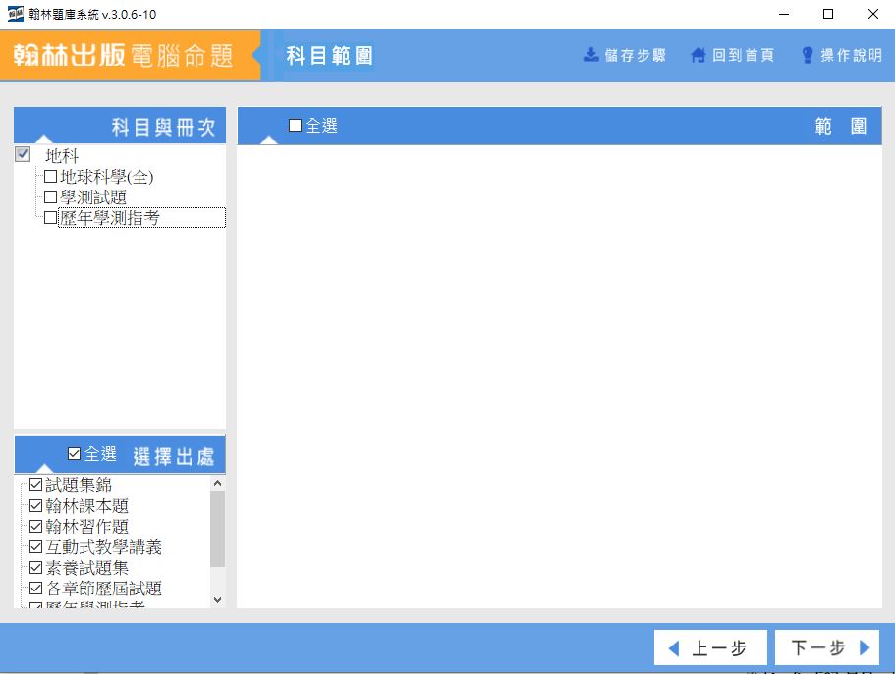The width and height of the screenshot is (895, 674).
Task: Check the 學測試題 checkbox
Action: [x=50, y=197]
